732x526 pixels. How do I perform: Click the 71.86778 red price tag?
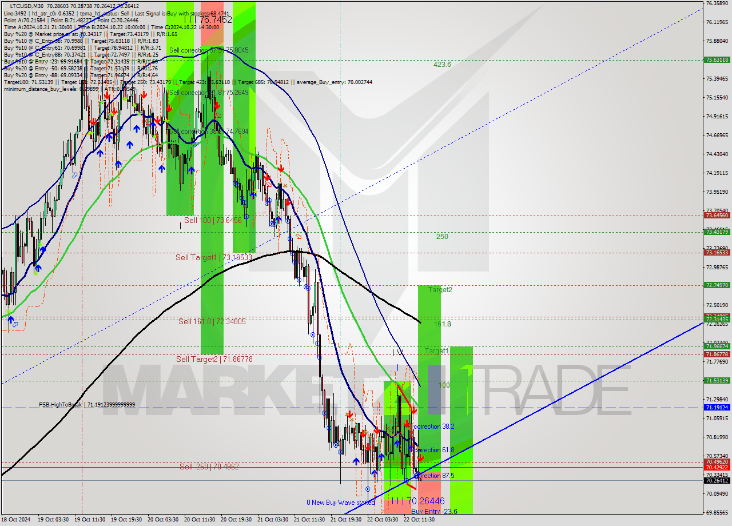(717, 354)
